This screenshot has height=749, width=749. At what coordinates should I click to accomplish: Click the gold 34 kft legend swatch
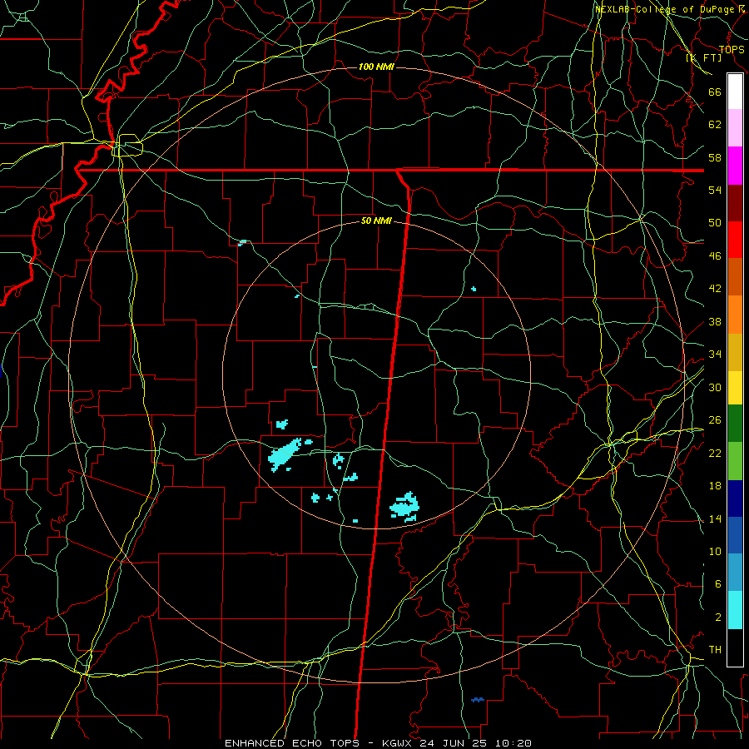(735, 352)
